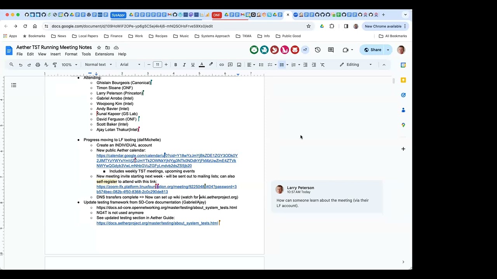Open the zoom level dropdown showing 100%
497x279 pixels.
pos(70,65)
